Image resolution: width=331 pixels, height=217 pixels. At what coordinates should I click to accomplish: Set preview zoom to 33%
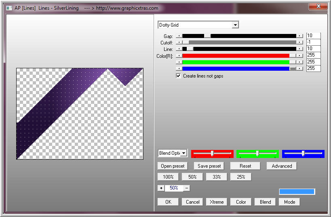[217, 177]
